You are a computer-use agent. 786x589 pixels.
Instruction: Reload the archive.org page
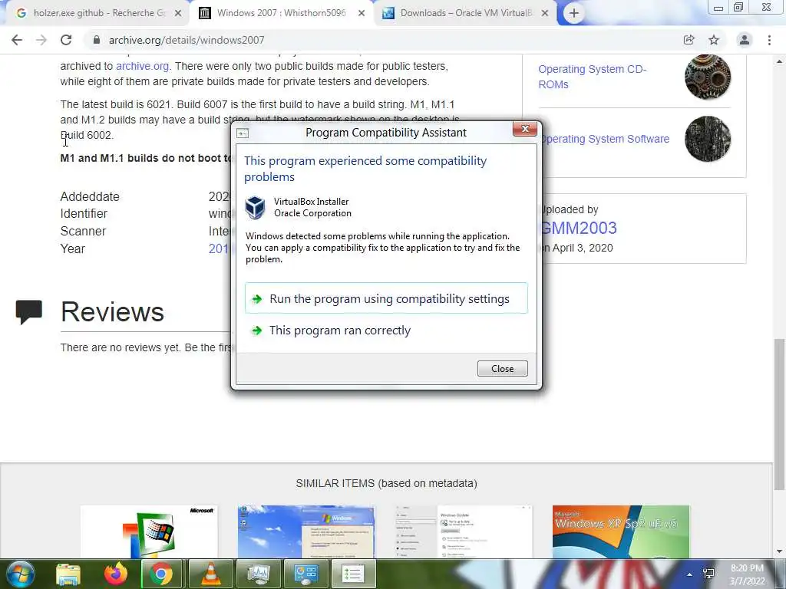[66, 40]
